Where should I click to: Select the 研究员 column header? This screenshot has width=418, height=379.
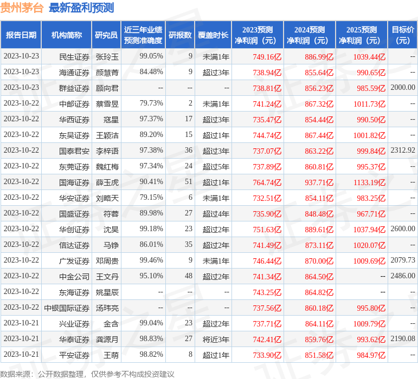(106, 35)
